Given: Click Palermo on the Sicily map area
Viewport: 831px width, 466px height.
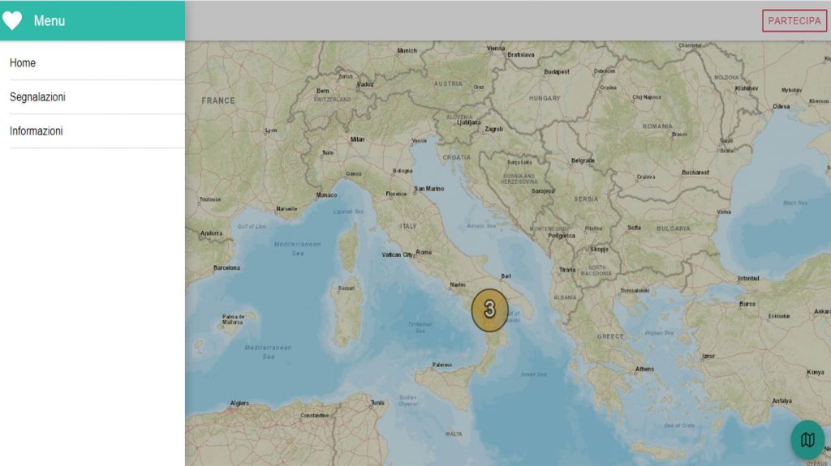Looking at the screenshot, I should pyautogui.click(x=442, y=365).
